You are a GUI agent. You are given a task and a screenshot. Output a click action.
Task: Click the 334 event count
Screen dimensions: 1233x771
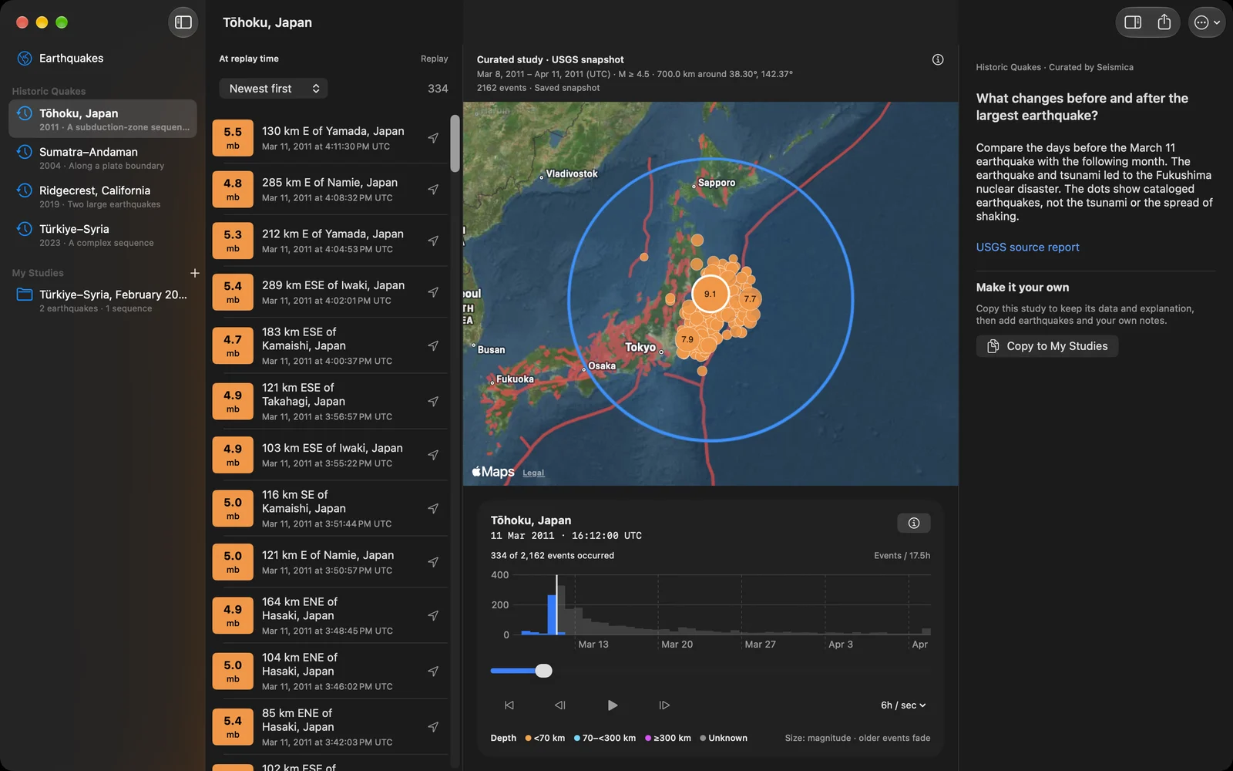pos(438,89)
